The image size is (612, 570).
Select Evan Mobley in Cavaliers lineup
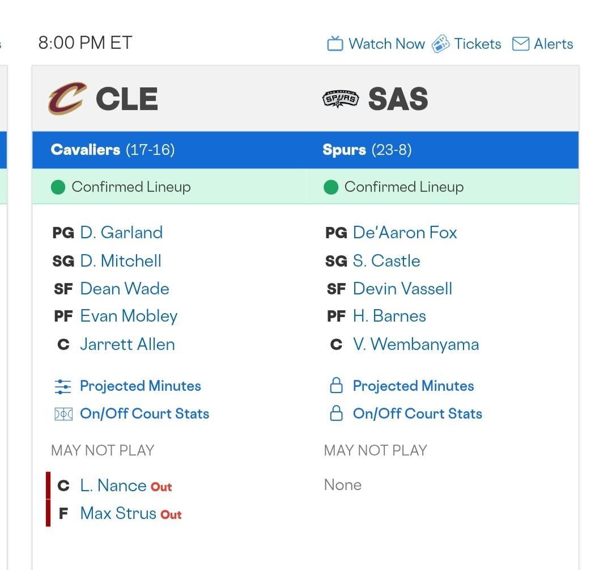129,316
